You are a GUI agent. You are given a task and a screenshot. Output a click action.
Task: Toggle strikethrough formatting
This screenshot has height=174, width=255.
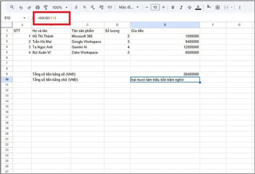189,7
